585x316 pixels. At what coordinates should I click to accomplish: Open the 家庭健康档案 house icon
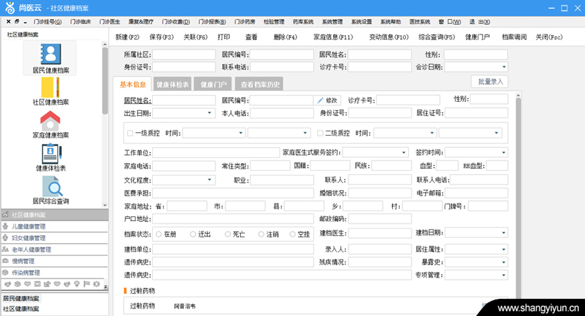(x=50, y=120)
